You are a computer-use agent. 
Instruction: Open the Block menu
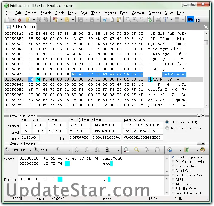(x=59, y=13)
